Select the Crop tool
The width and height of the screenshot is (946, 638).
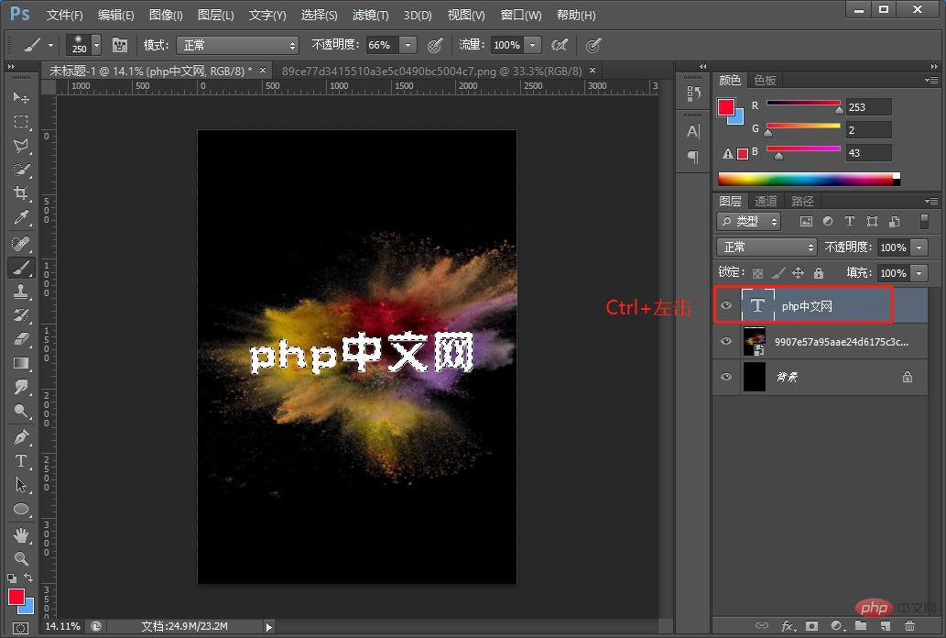click(x=21, y=193)
